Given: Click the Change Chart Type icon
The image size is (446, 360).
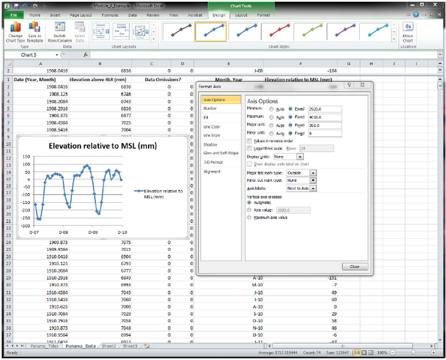Looking at the screenshot, I should pos(16,27).
